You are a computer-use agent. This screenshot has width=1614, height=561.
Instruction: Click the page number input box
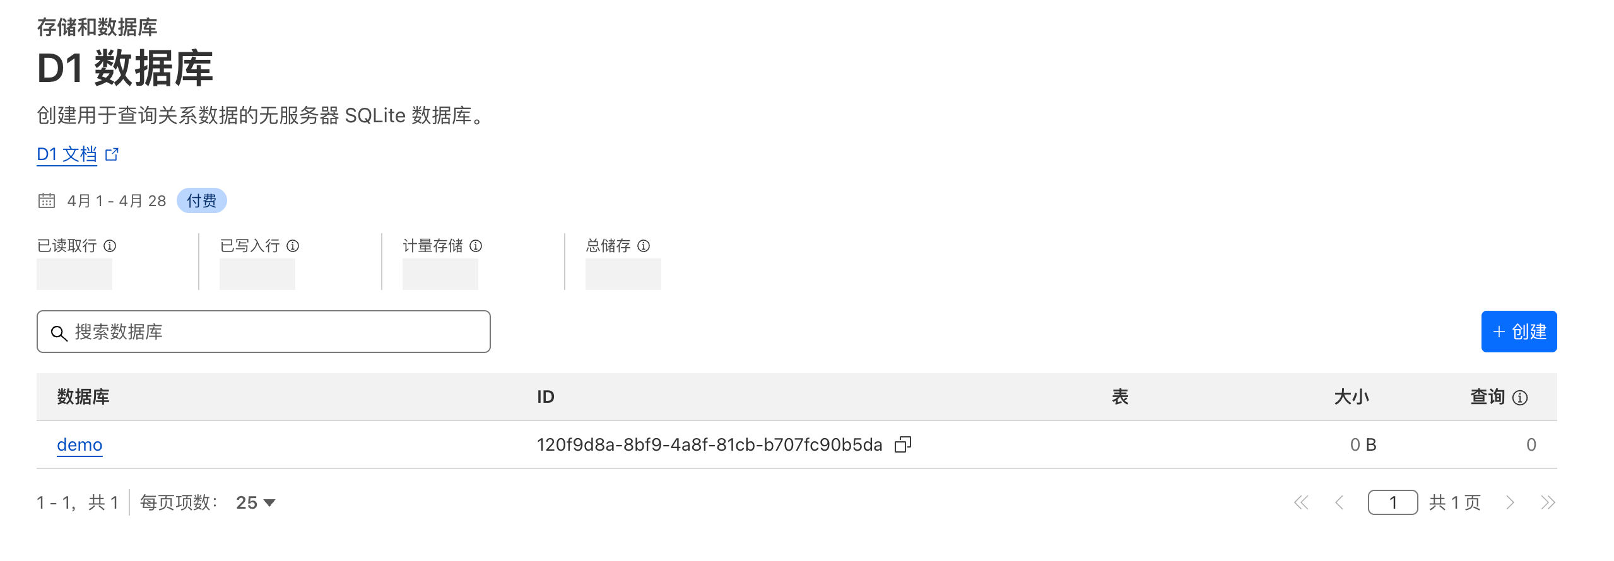[1393, 502]
